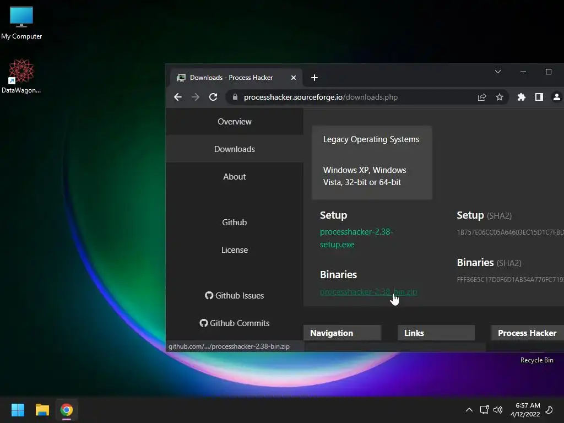This screenshot has width=564, height=423.
Task: Click the volume speaker tray icon
Action: [498, 410]
